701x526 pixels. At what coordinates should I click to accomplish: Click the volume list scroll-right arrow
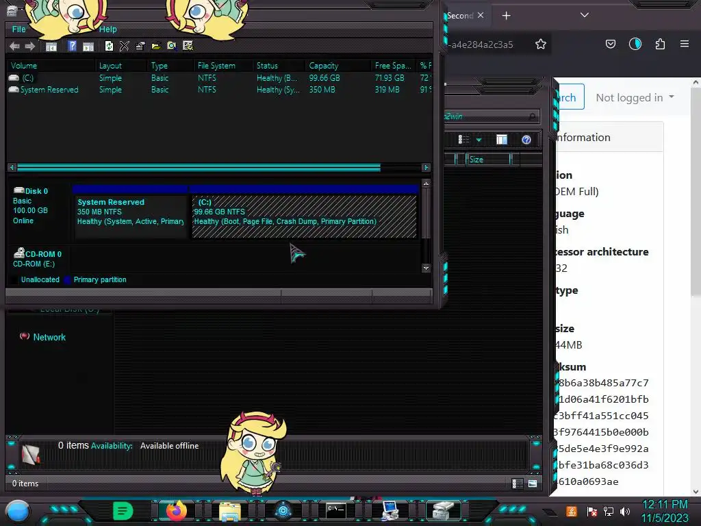(426, 167)
